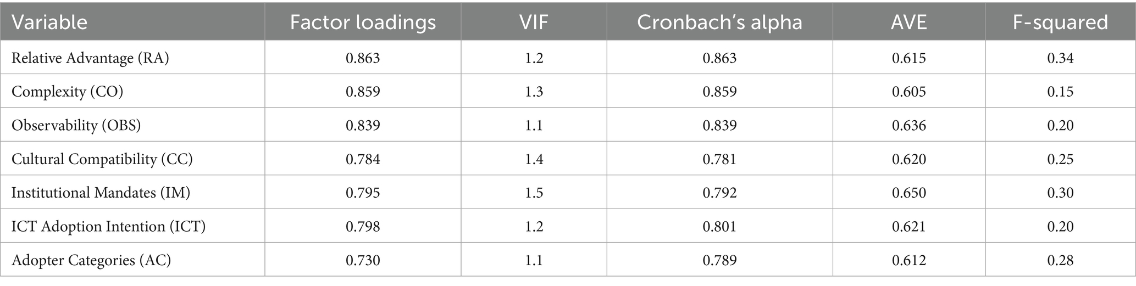Click the 0.650 AVE value
The image size is (1136, 286).
pos(909,193)
